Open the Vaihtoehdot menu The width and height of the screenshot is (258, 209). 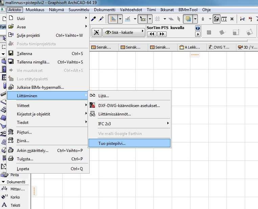(x=131, y=10)
